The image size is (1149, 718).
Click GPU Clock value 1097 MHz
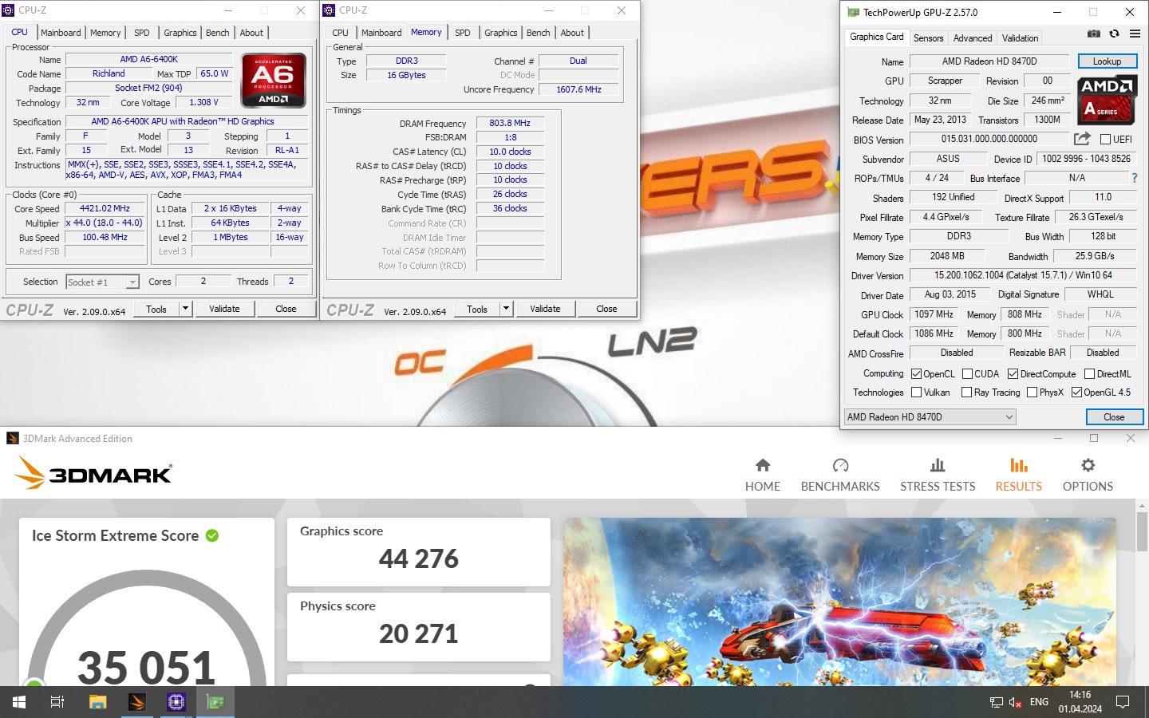click(x=934, y=314)
